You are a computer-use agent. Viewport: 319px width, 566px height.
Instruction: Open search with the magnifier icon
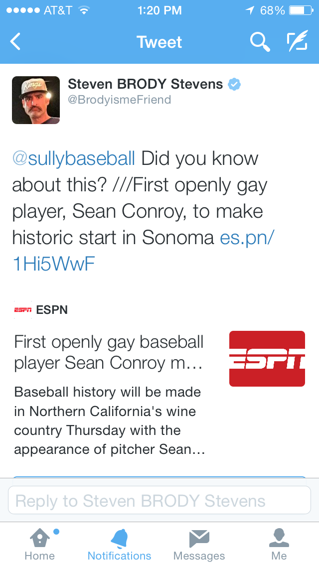(x=259, y=42)
